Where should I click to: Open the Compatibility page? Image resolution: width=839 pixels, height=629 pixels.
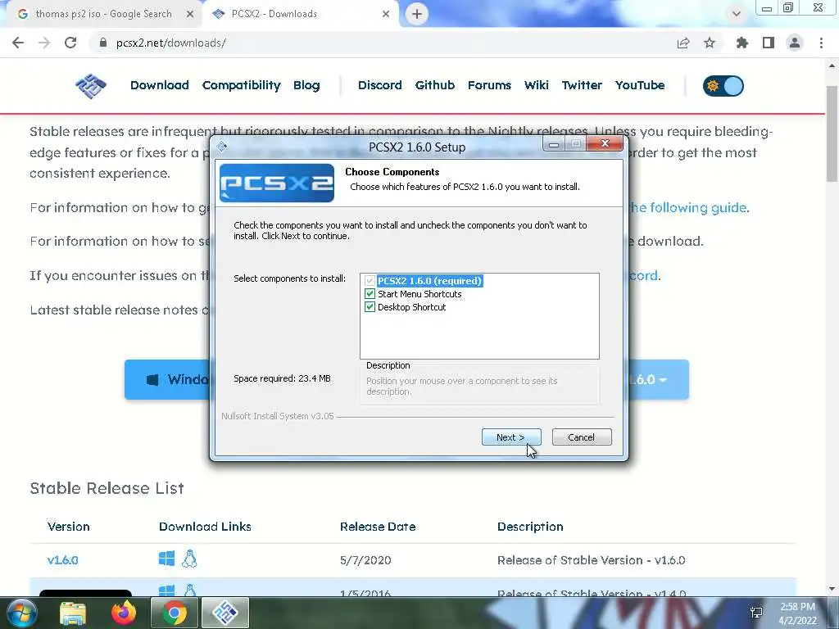pyautogui.click(x=242, y=85)
